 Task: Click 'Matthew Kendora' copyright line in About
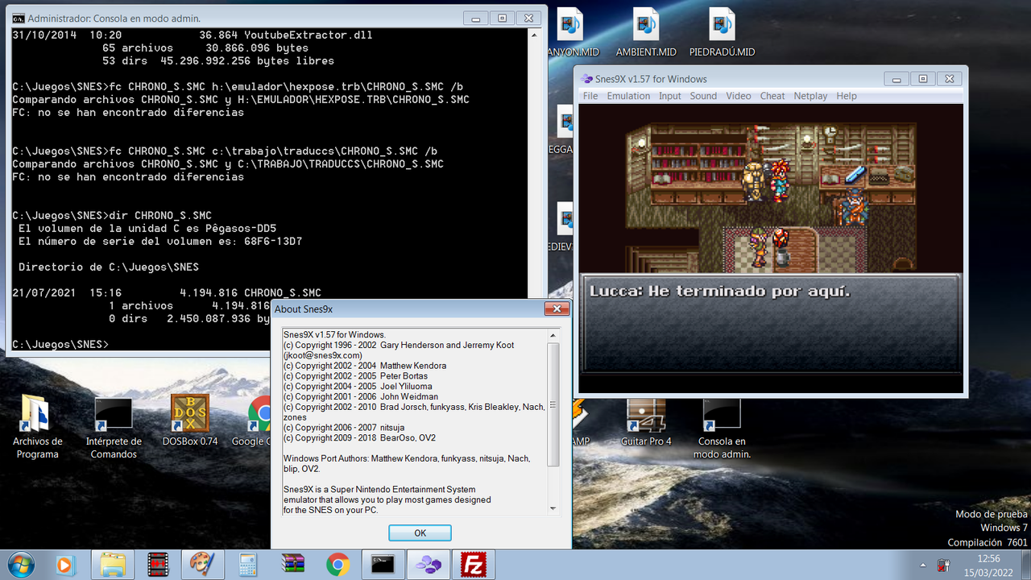point(365,366)
